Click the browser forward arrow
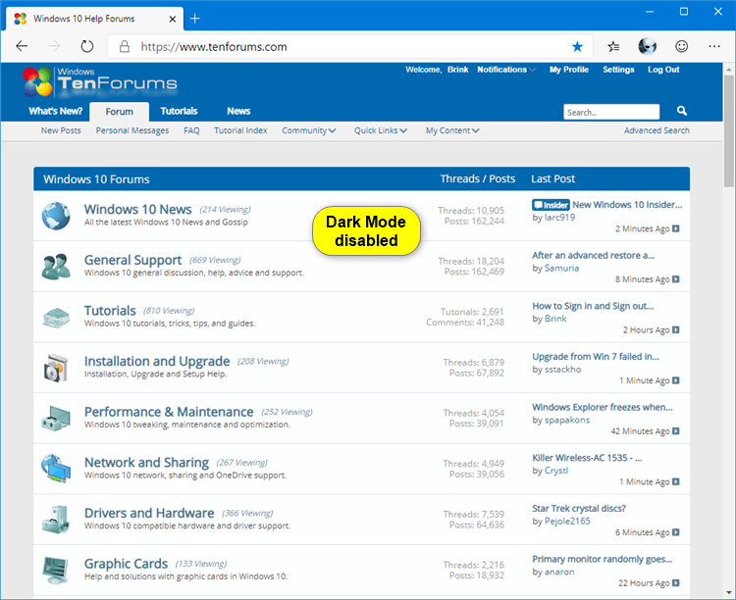The height and width of the screenshot is (600, 736). click(54, 46)
